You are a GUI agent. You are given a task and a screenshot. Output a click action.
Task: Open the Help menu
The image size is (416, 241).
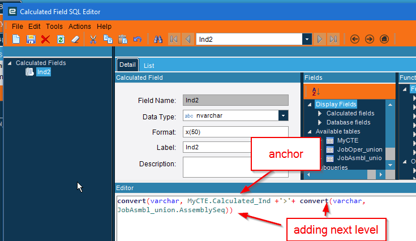(x=104, y=27)
